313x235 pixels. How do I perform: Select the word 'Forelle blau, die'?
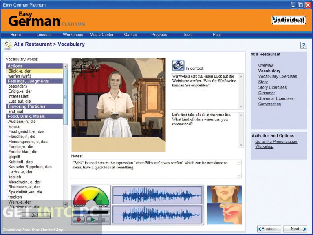pyautogui.click(x=23, y=152)
